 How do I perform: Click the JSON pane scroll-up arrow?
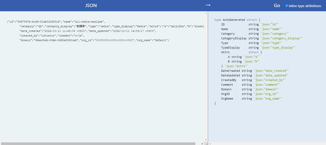click(206, 13)
